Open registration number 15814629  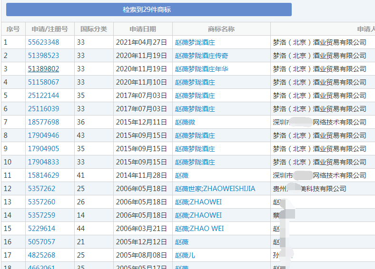43,175
